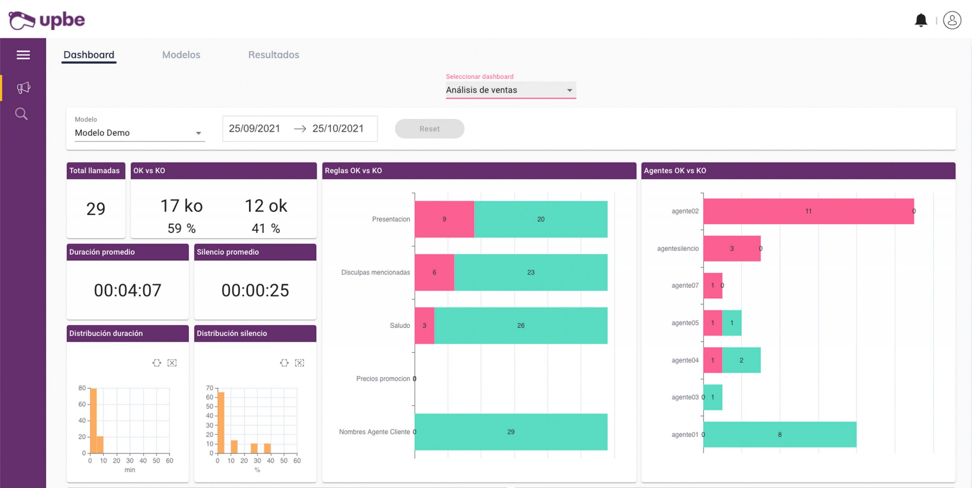Open the notifications bell
Viewport: 972px width, 488px height.
pos(921,20)
